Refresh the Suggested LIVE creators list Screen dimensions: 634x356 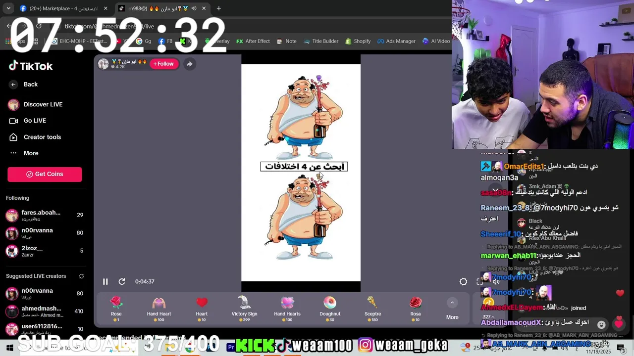pos(81,276)
